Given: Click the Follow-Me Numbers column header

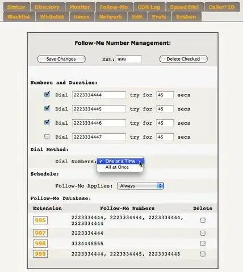Looking at the screenshot, I should 127,209.
